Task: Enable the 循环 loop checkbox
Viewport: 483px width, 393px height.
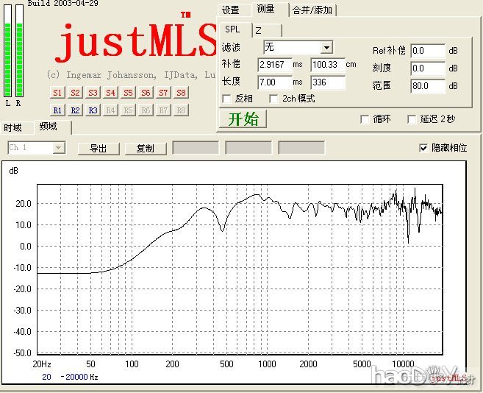Action: 365,119
